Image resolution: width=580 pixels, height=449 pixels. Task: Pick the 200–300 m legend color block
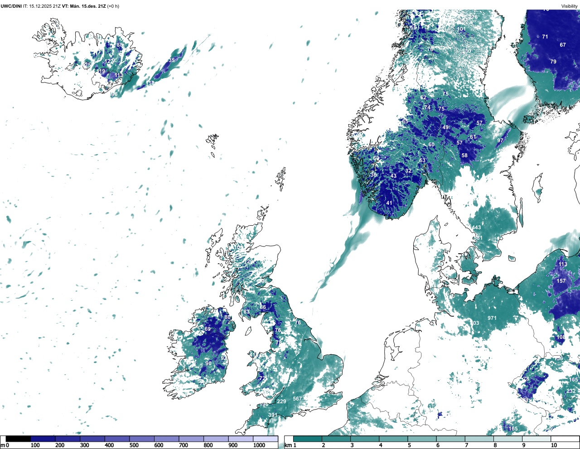click(x=68, y=439)
